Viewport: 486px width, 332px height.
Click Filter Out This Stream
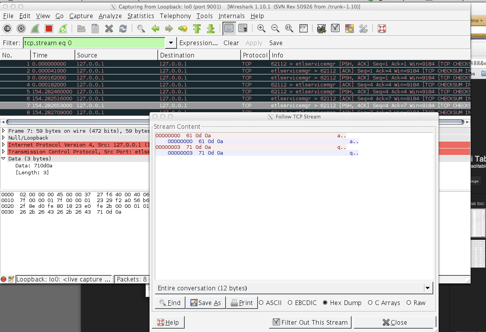(x=310, y=322)
